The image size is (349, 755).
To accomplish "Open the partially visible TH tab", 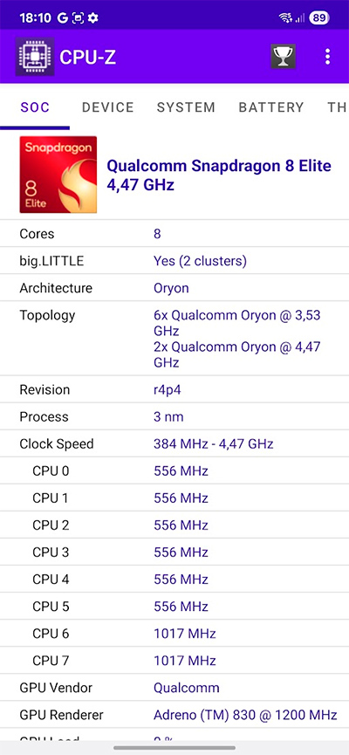I will pos(337,106).
